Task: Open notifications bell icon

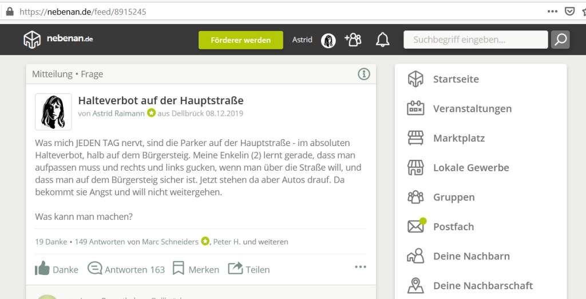Action: coord(382,40)
